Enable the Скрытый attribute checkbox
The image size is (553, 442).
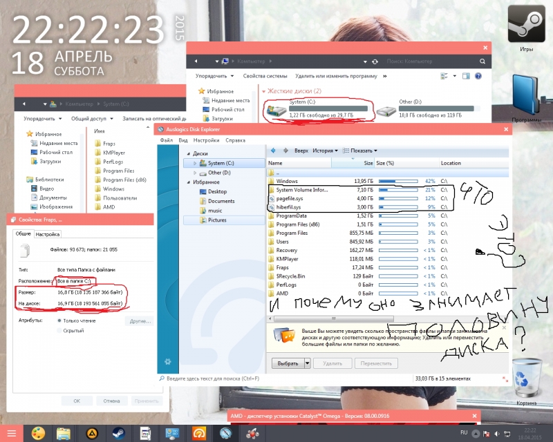point(59,331)
